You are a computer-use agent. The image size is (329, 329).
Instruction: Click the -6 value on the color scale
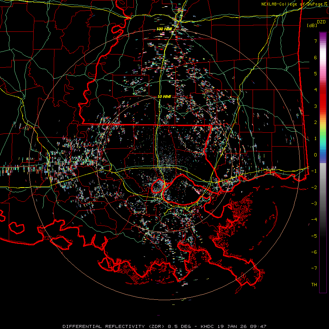pos(314,252)
